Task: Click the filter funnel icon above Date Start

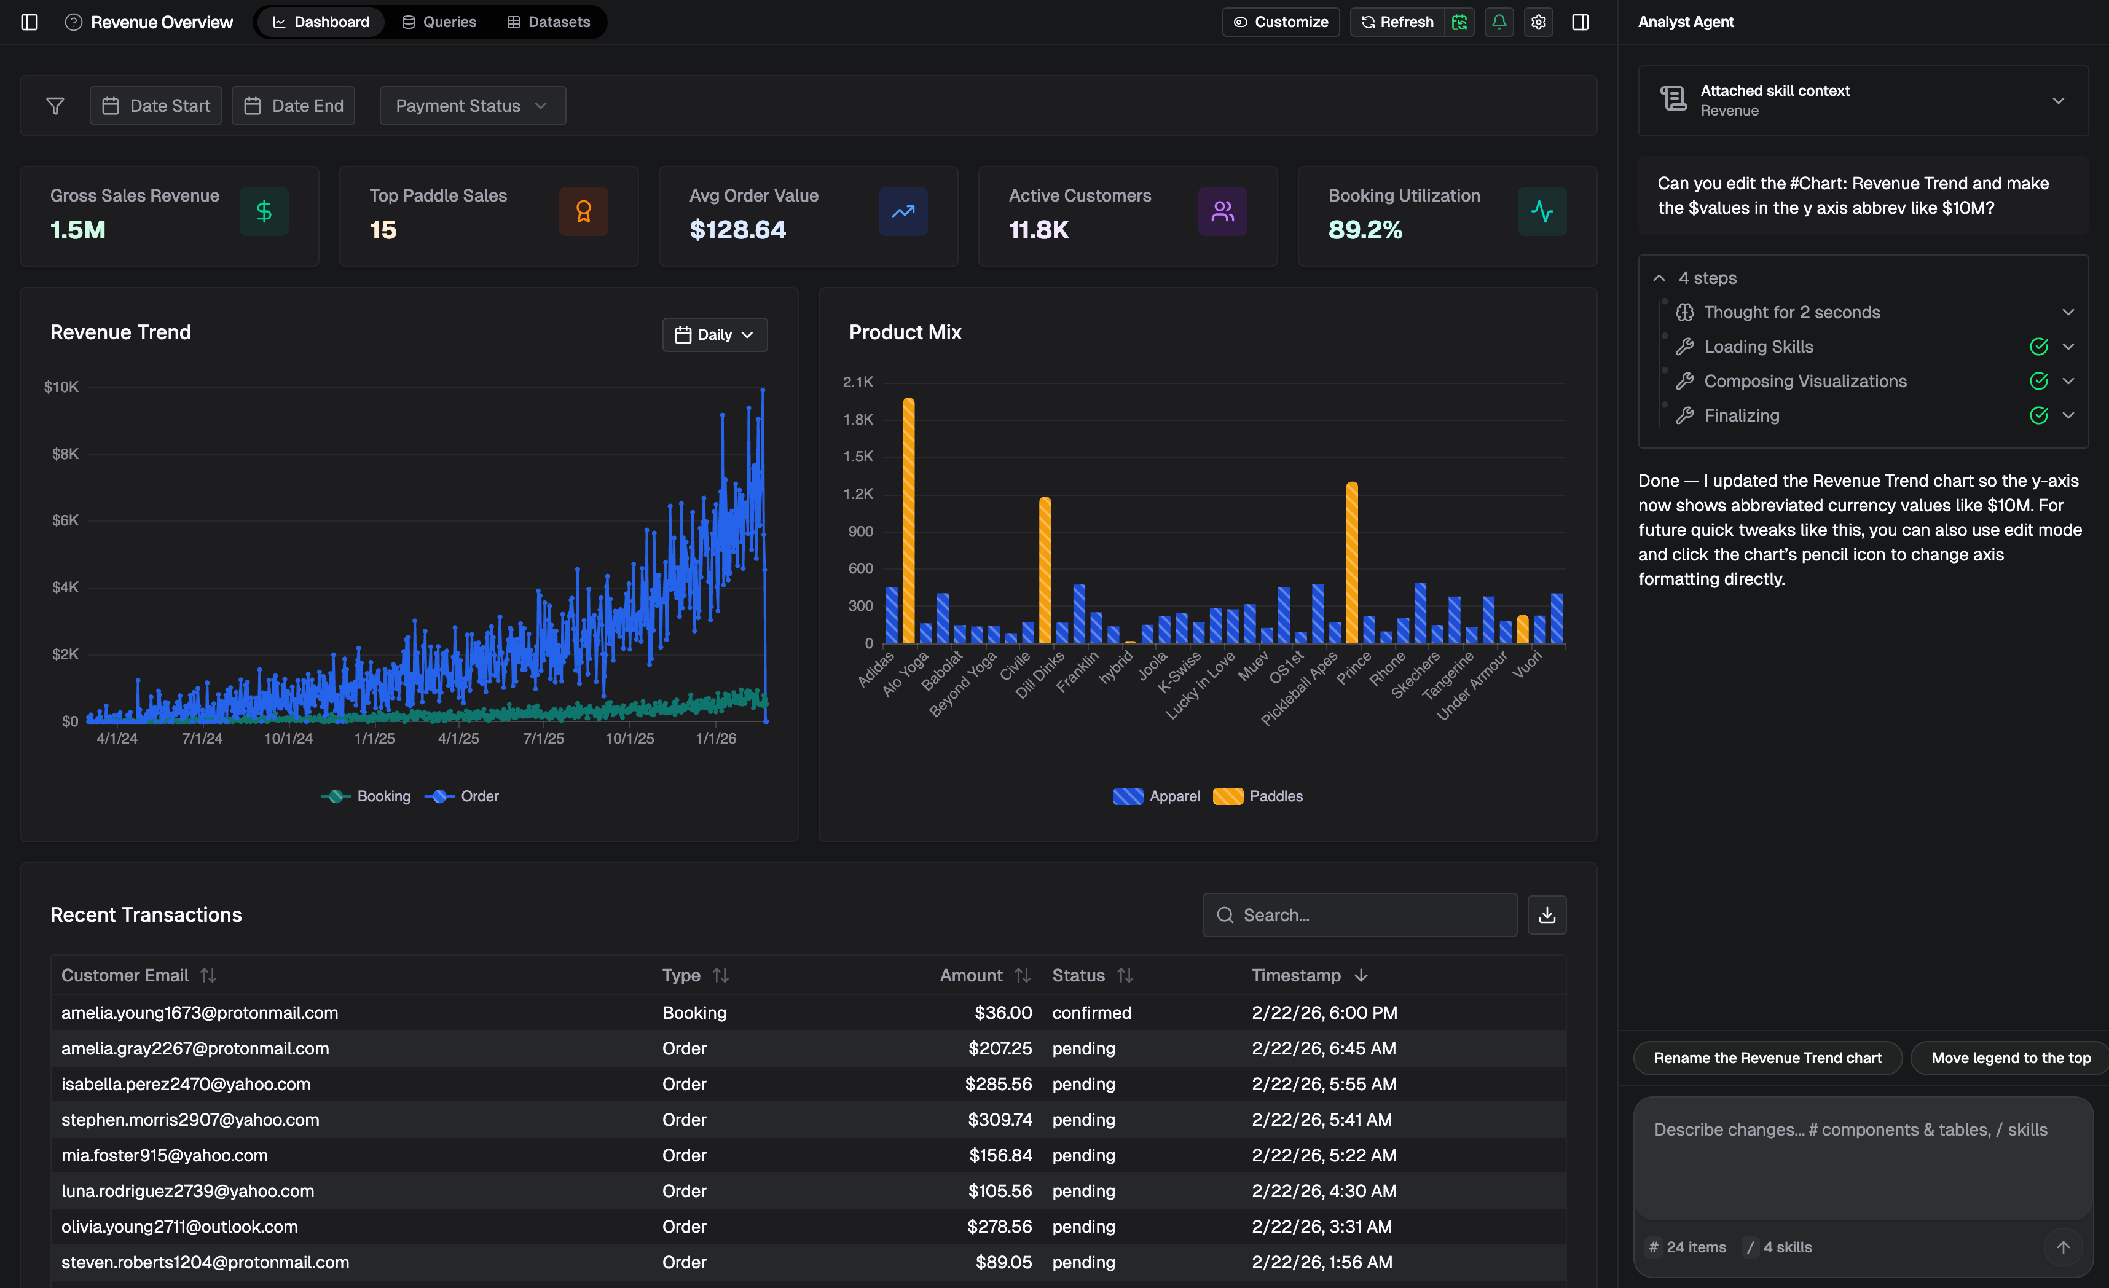Action: point(55,105)
